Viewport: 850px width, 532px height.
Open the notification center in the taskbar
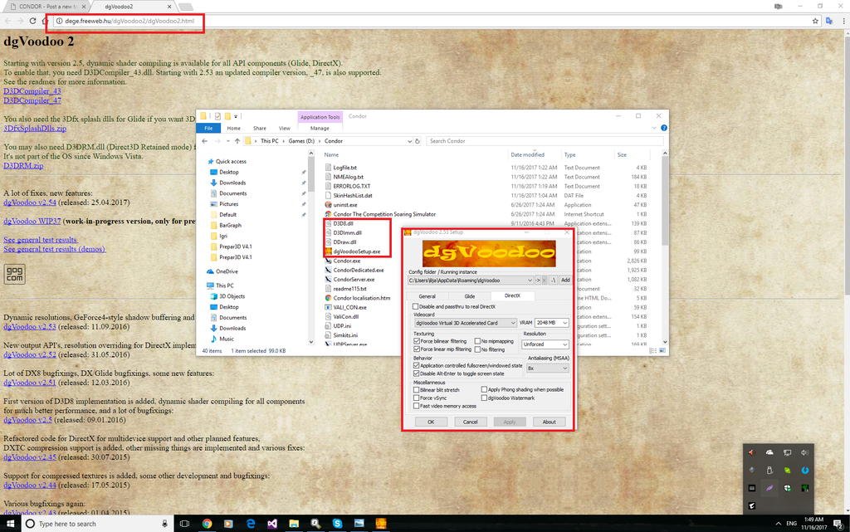point(838,524)
